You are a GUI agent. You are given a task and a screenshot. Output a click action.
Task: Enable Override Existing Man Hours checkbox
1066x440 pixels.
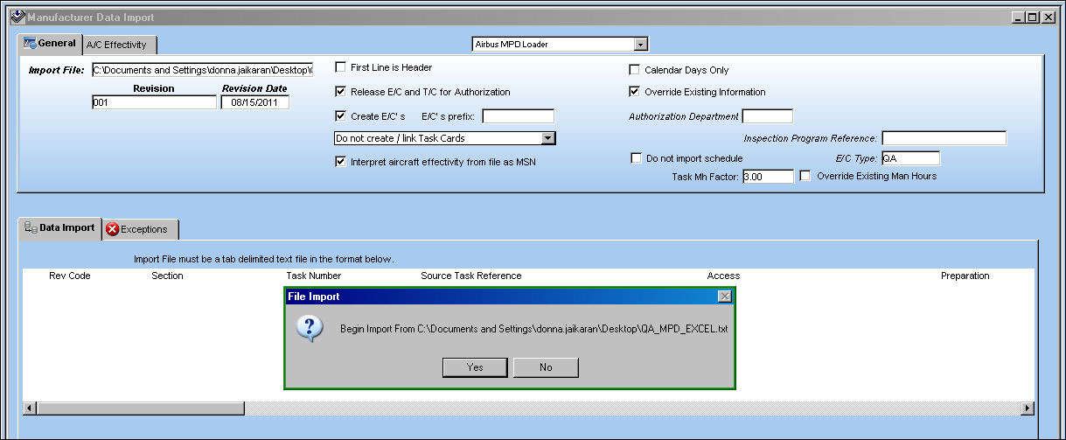click(x=805, y=176)
